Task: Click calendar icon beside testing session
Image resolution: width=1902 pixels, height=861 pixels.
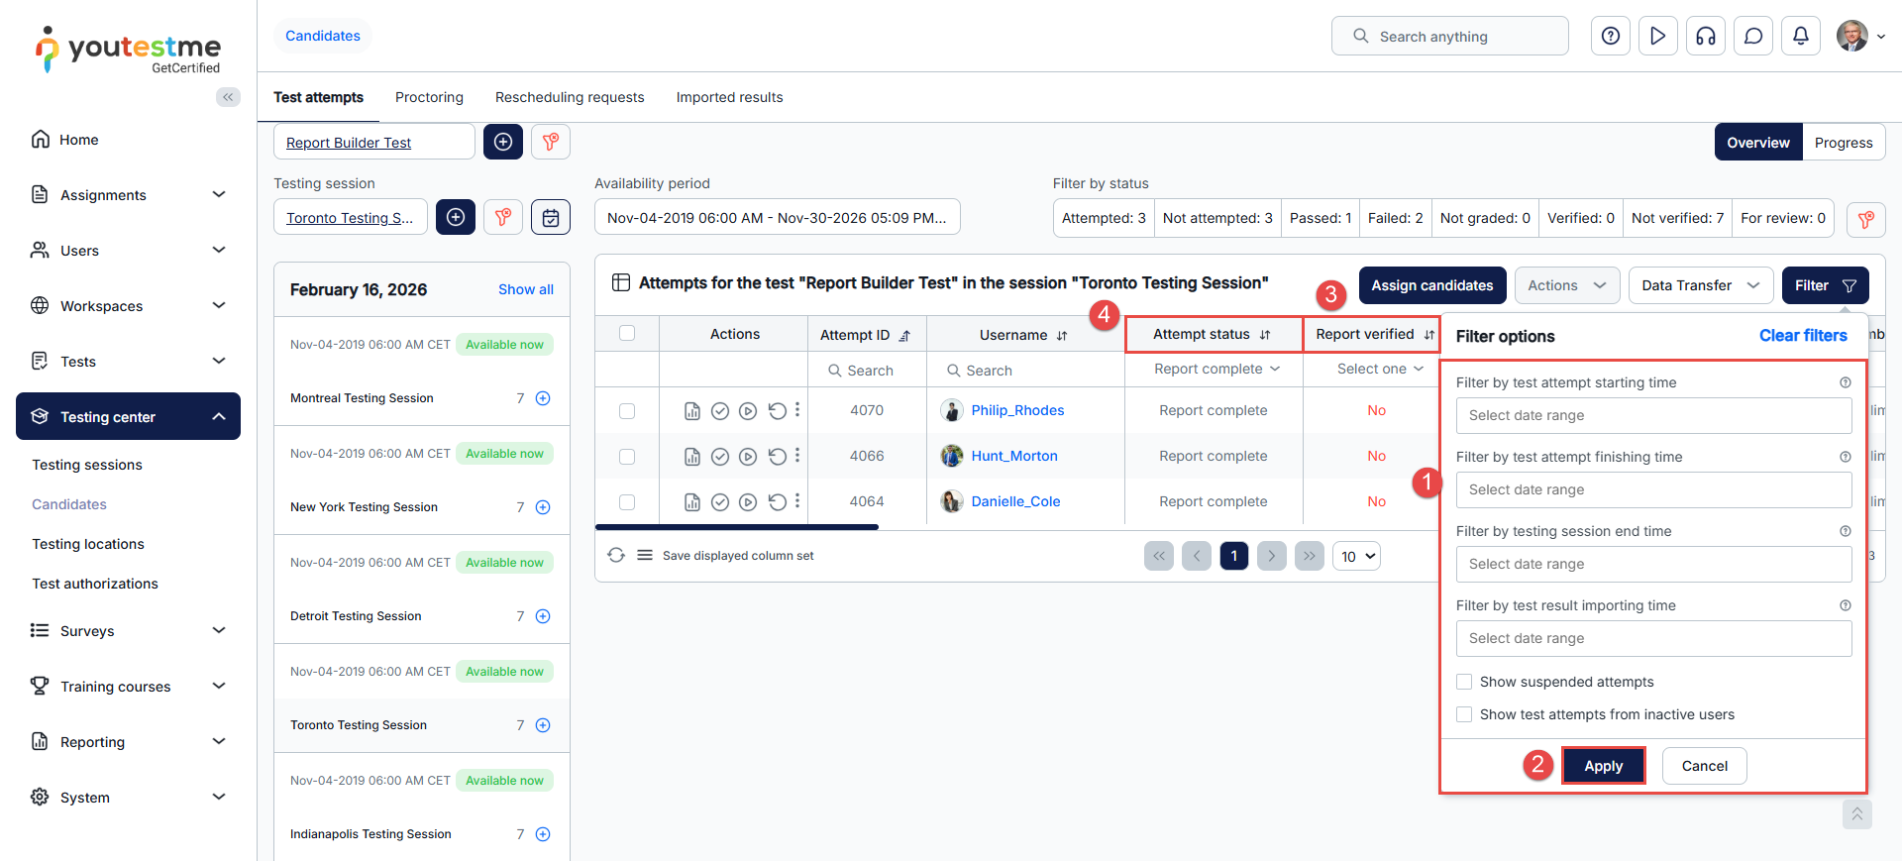Action: click(550, 217)
